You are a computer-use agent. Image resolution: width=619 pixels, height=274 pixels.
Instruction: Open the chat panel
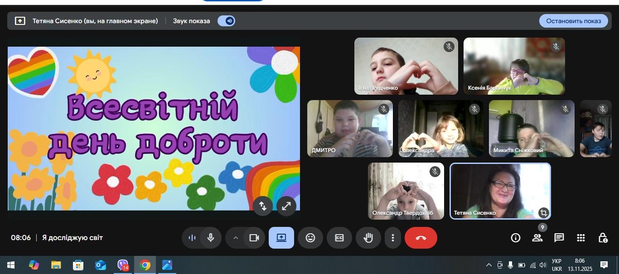point(559,238)
